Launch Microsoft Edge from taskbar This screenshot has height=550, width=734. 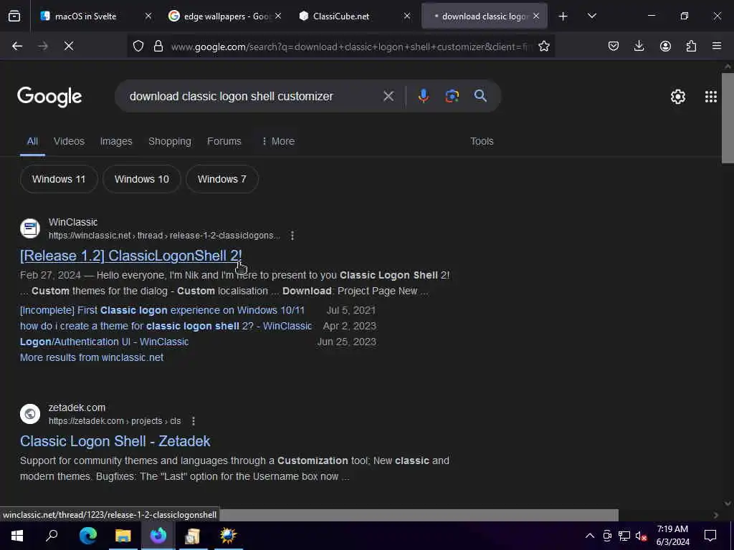coord(88,536)
